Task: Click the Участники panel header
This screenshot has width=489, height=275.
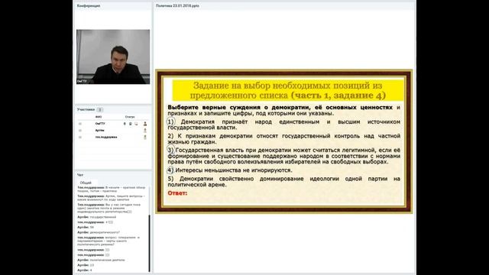Action: click(x=86, y=109)
